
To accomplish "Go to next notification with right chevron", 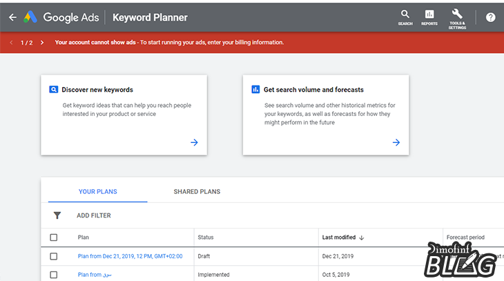I will (x=42, y=42).
